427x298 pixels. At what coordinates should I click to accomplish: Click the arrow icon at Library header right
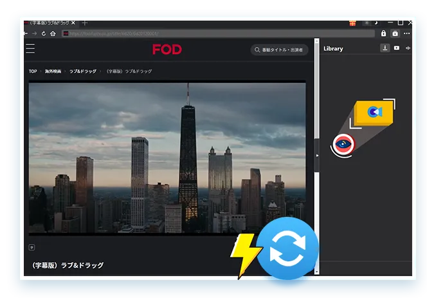point(408,48)
